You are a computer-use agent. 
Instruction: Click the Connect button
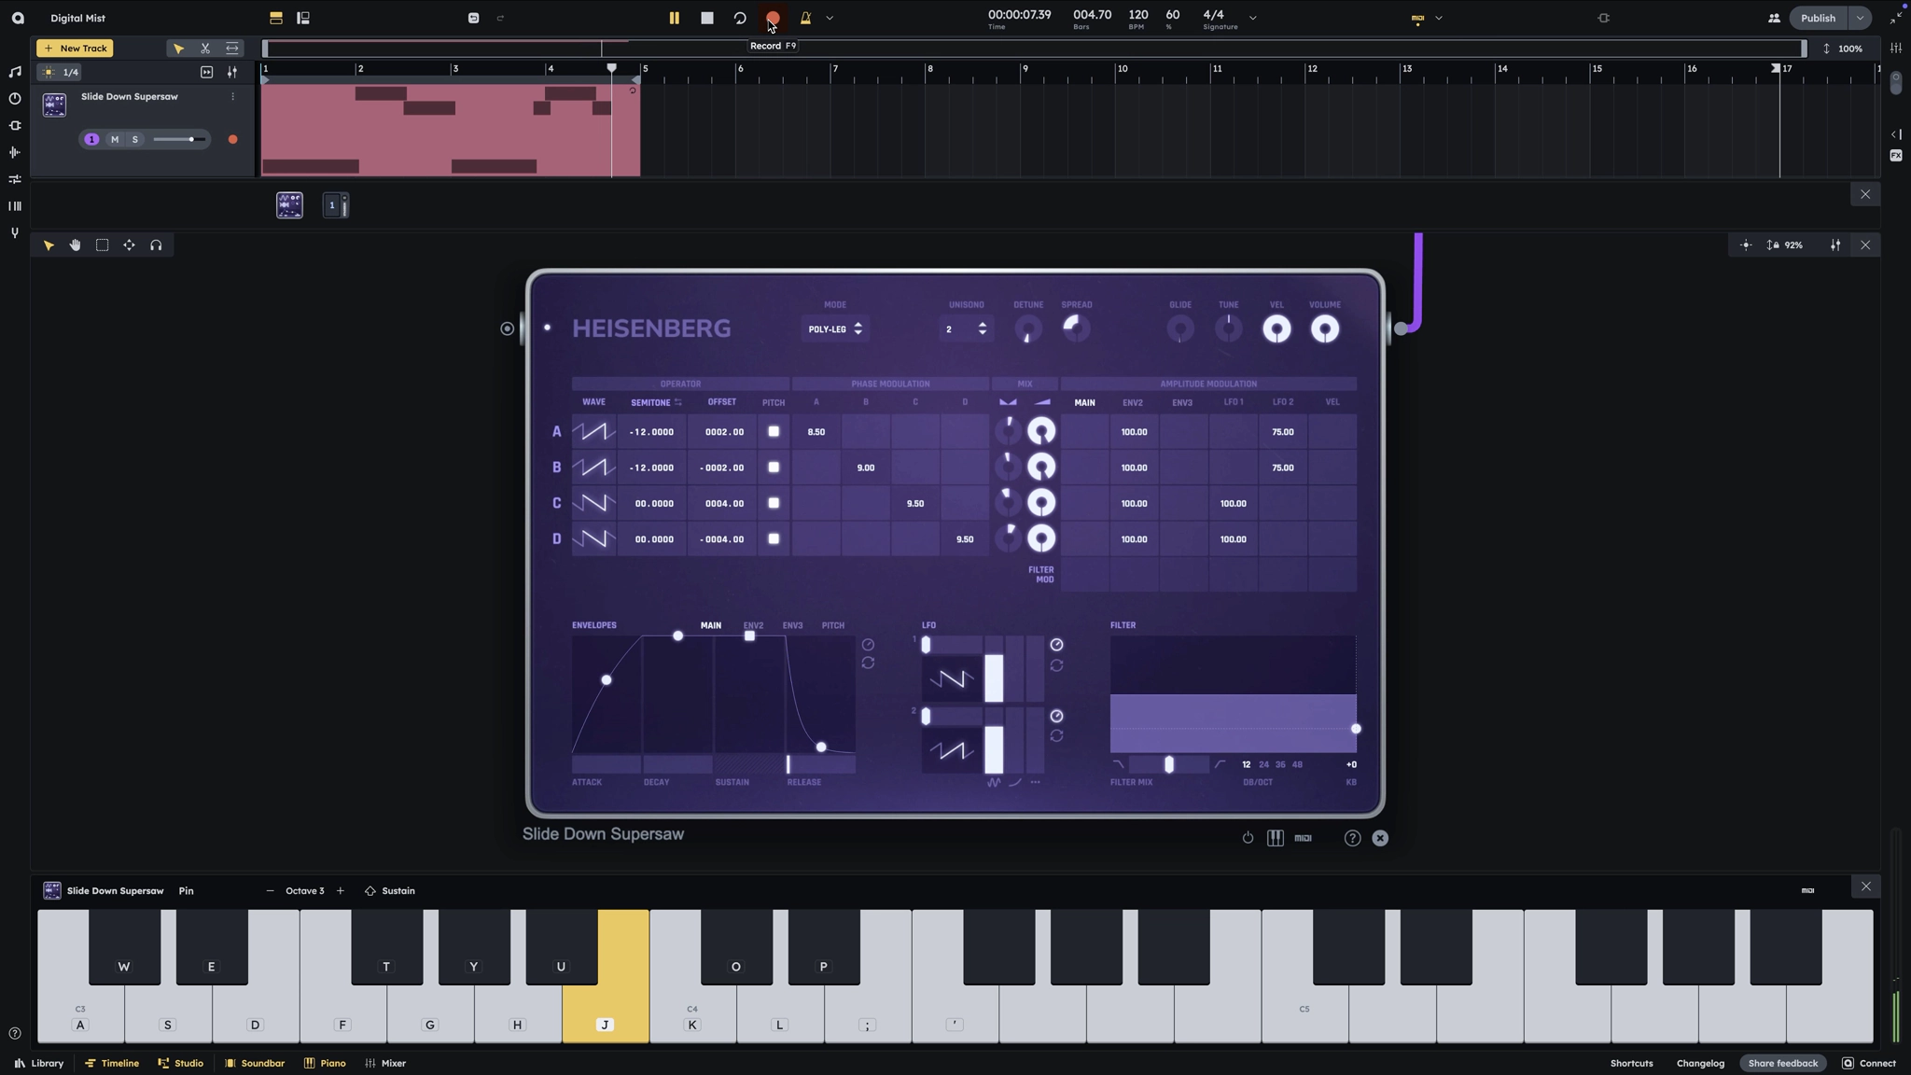1869,1063
